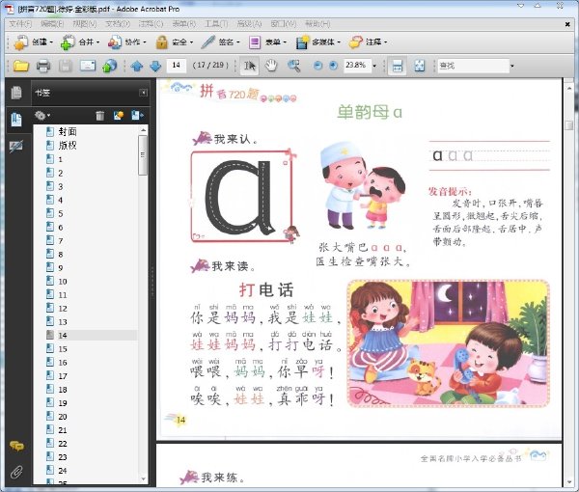The height and width of the screenshot is (492, 579).
Task: Click the 查找 search field
Action: tap(474, 66)
